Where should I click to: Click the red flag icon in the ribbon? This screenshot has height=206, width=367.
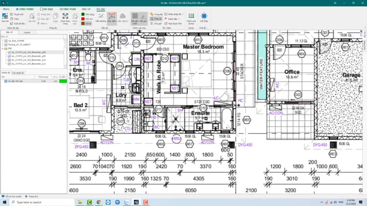(x=166, y=19)
